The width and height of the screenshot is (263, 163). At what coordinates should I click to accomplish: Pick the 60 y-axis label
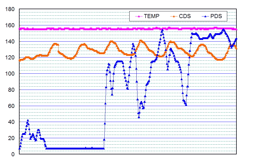tap(11, 106)
